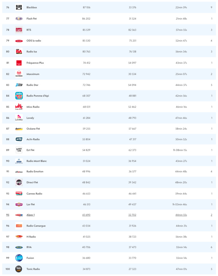
Task: Click Alpes 1 duration 44min 55s
Action: (181, 215)
